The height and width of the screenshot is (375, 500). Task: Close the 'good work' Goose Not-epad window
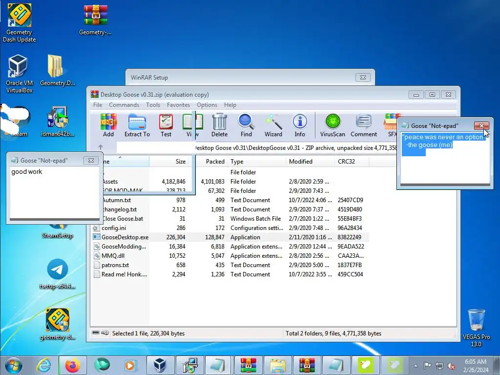(91, 160)
